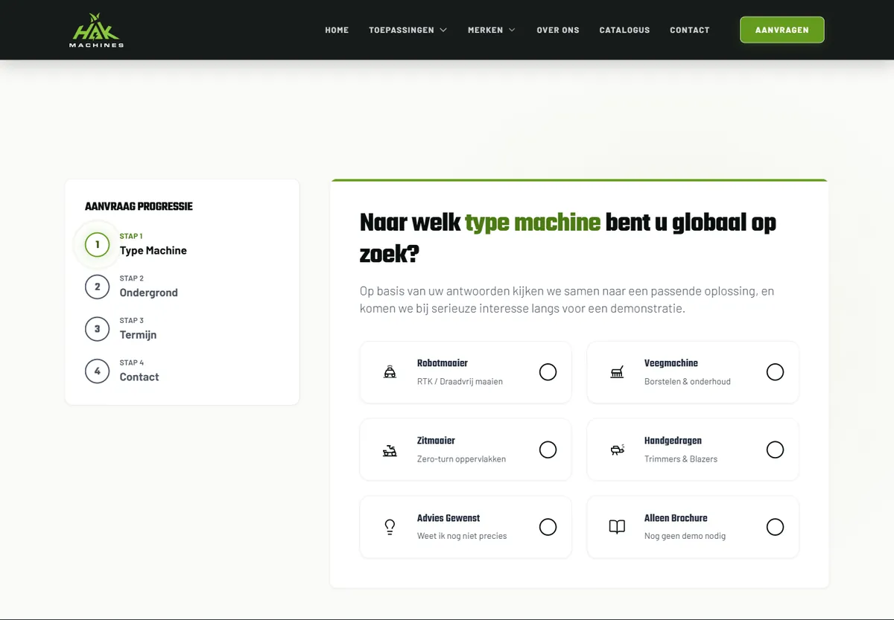Screen dimensions: 894x620
Task: Click the Zitmaaier ride-on mower icon
Action: (390, 450)
